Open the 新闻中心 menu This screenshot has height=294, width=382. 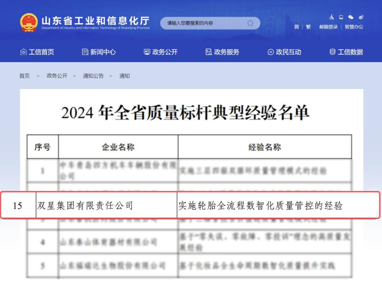[x=99, y=52]
